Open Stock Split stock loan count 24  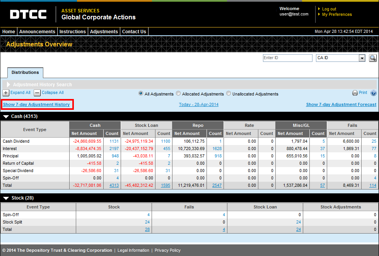[299, 222]
